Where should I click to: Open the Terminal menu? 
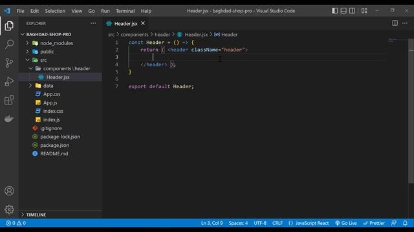tap(125, 11)
